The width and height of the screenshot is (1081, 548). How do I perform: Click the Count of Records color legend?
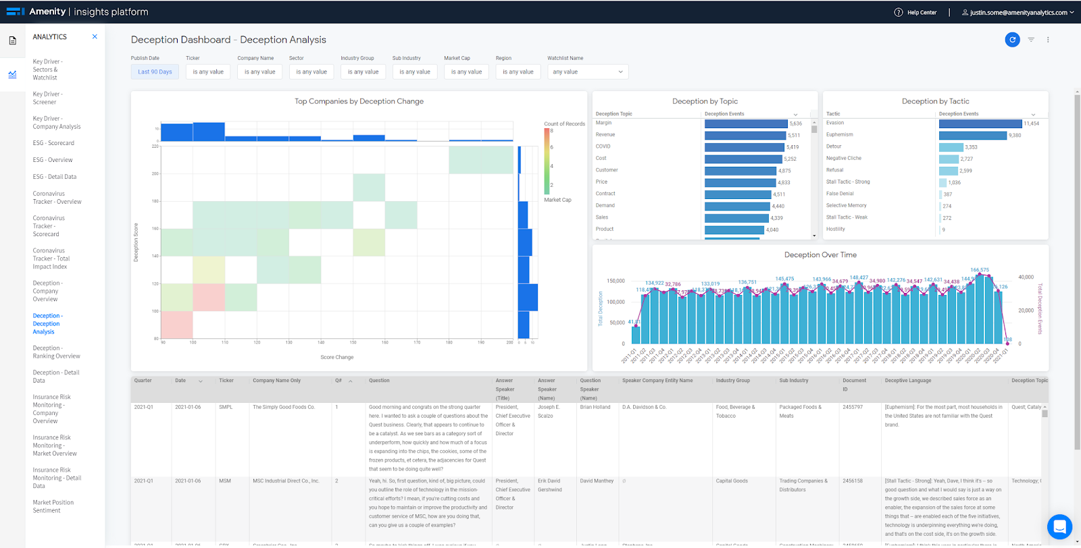click(547, 161)
